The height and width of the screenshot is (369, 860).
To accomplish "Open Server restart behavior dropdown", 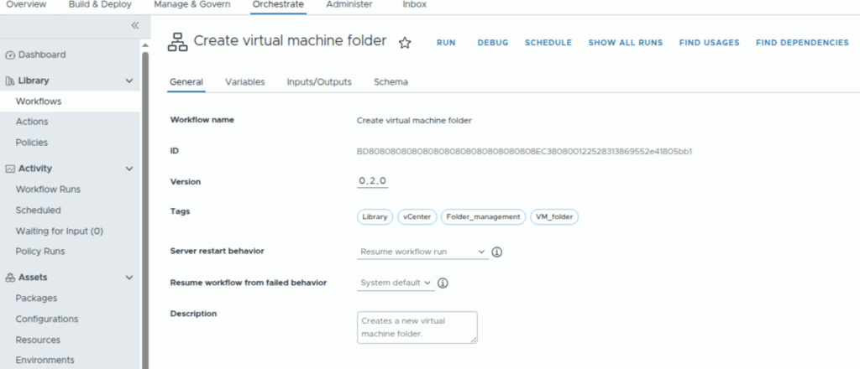I will pyautogui.click(x=422, y=252).
